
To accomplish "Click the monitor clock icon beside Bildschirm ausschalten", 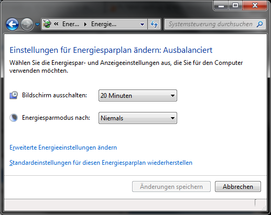I will pyautogui.click(x=14, y=95).
